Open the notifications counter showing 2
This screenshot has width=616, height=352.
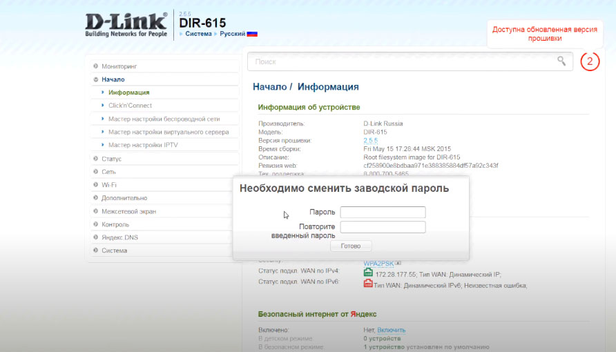590,61
